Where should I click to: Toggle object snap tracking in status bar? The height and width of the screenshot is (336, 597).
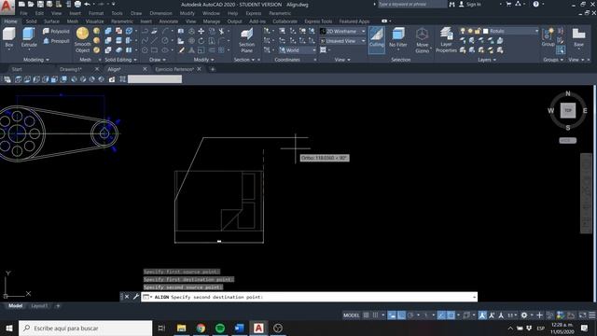pos(441,315)
